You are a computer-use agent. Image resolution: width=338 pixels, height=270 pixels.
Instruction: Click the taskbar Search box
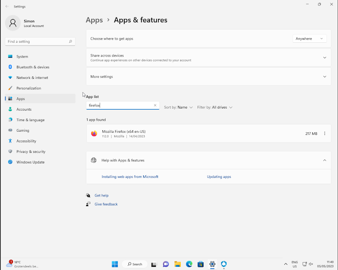(135, 264)
